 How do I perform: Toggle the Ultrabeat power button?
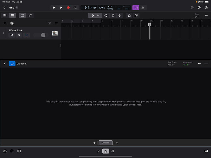click(12, 64)
